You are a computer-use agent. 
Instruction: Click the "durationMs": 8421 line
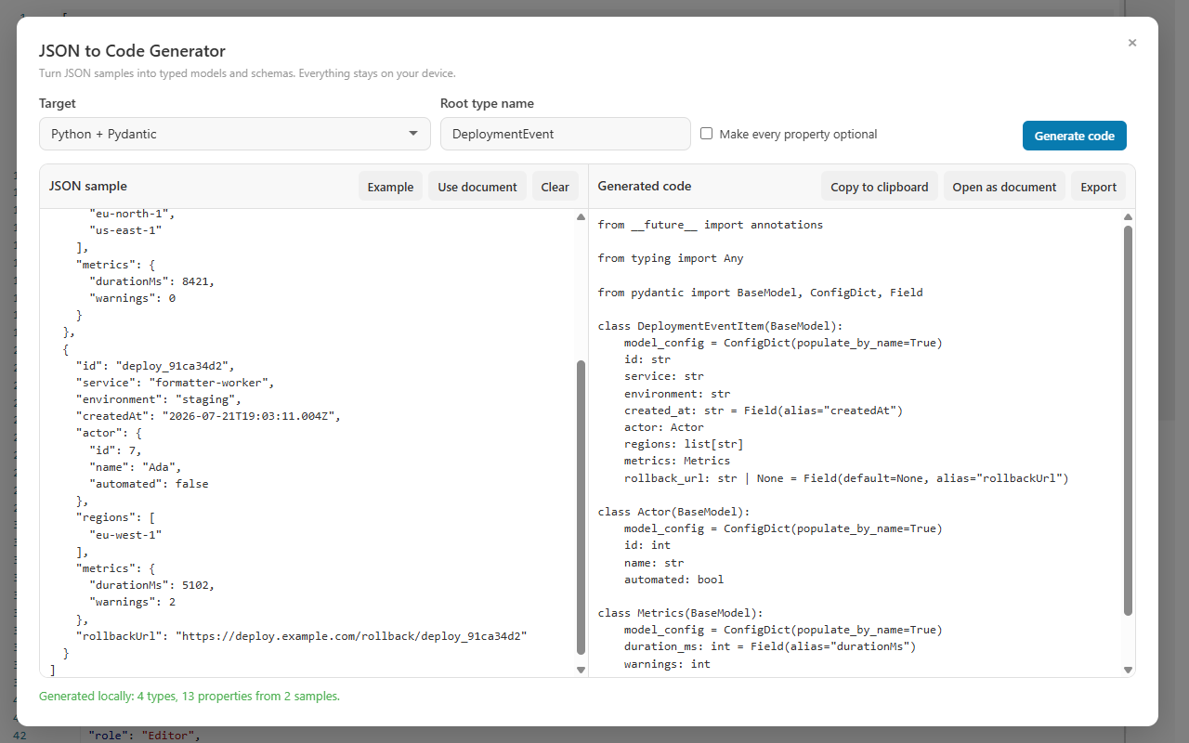151,281
